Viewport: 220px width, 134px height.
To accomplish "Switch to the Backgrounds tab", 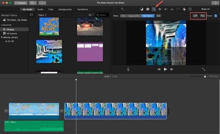I will pos(65,10).
